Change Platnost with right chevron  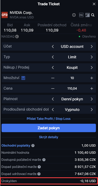click(92, 99)
